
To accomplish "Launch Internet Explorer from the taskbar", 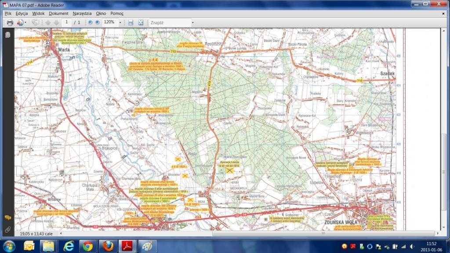I will coord(68,246).
